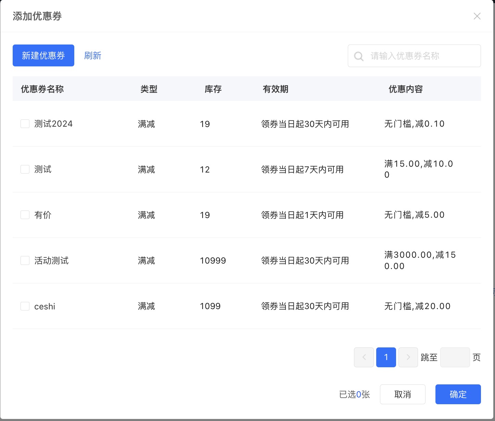Check the ceshi coupon checkbox
The image size is (495, 421).
25,306
